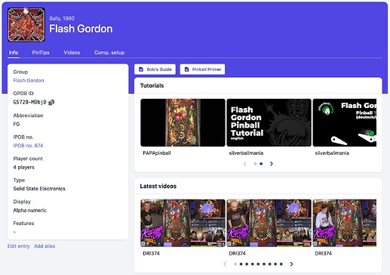Viewport: 390px width, 275px height.
Task: Select the second tutorials pagination dot
Action: coord(261,164)
